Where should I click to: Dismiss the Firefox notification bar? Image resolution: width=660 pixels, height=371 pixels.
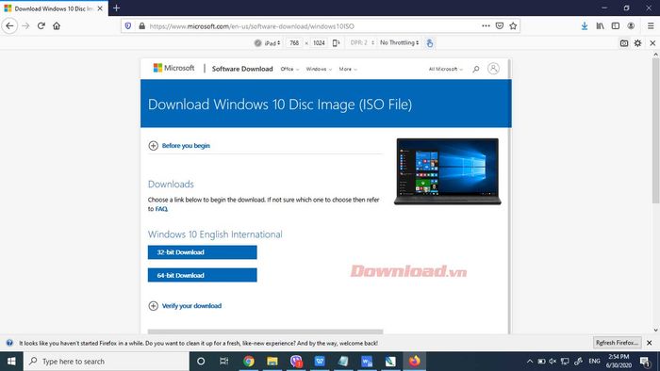coord(650,343)
